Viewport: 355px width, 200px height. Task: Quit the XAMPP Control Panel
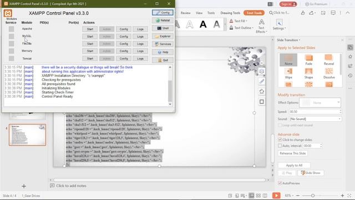(163, 60)
